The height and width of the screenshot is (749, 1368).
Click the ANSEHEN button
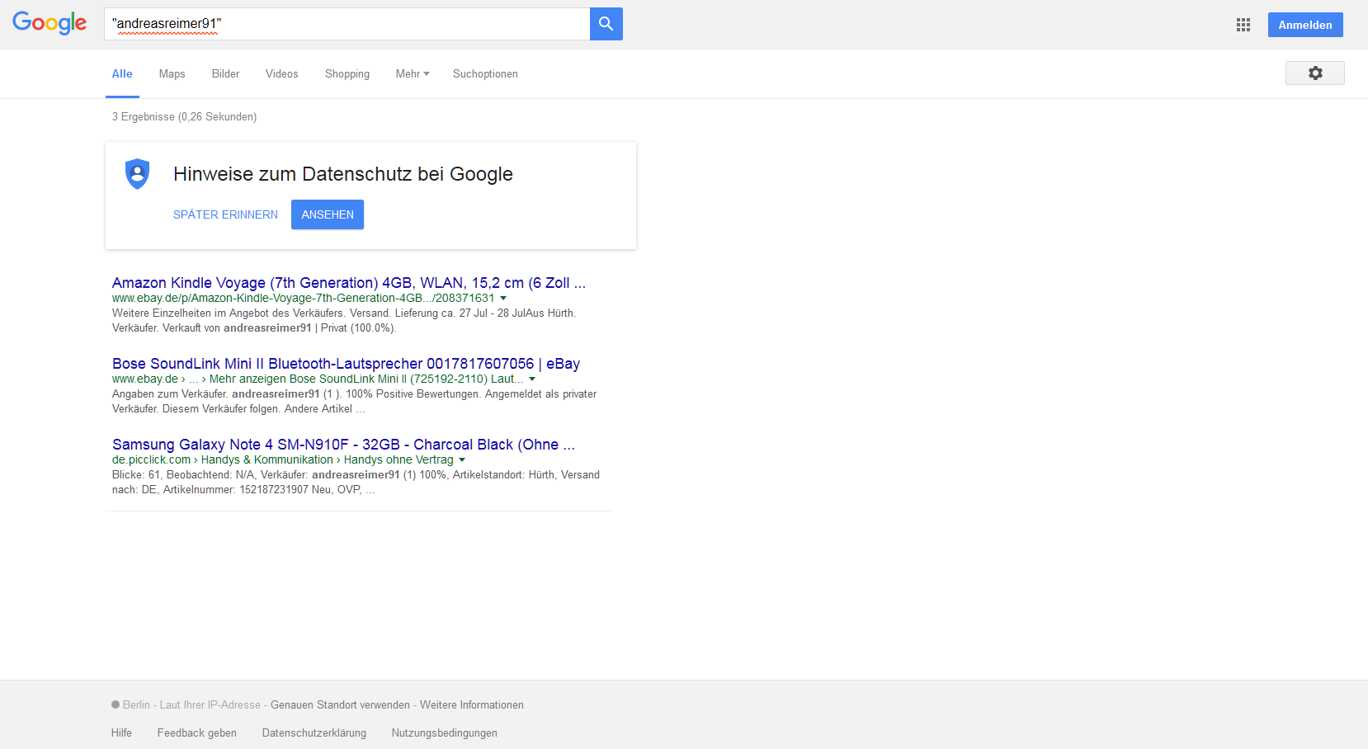coord(328,214)
